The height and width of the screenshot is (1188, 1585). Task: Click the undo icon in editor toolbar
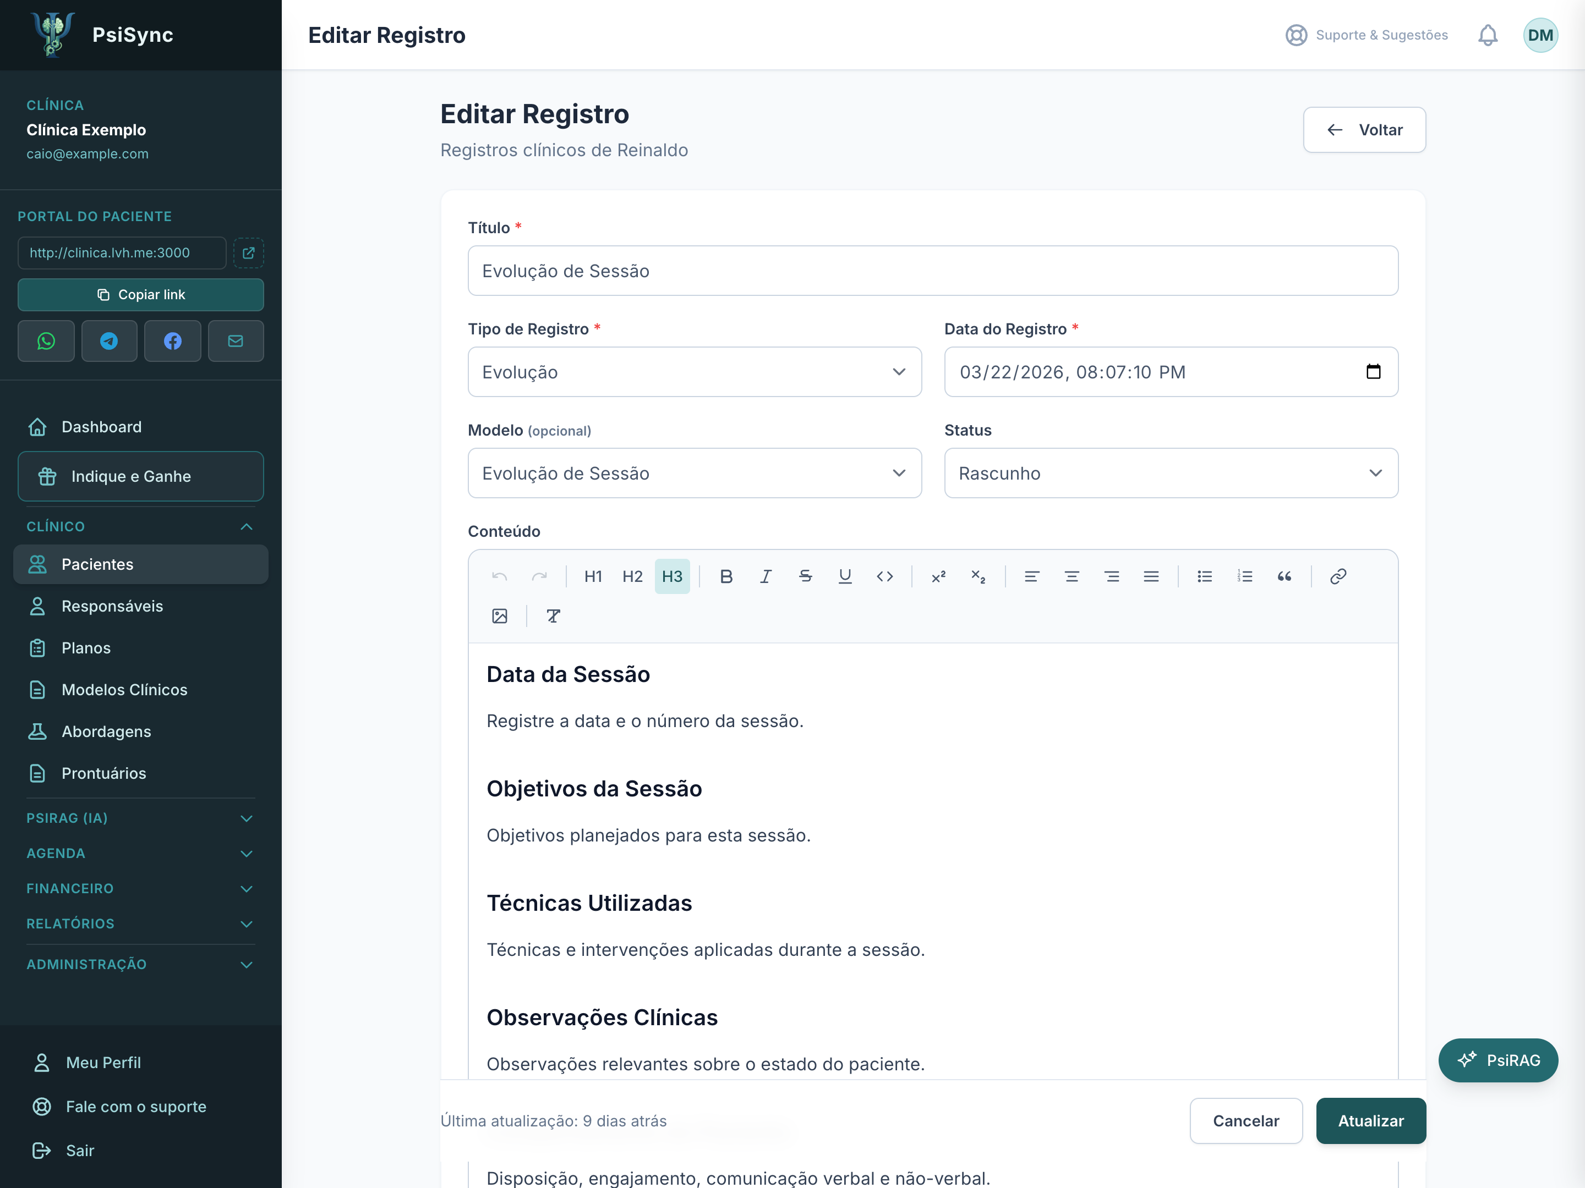[499, 576]
